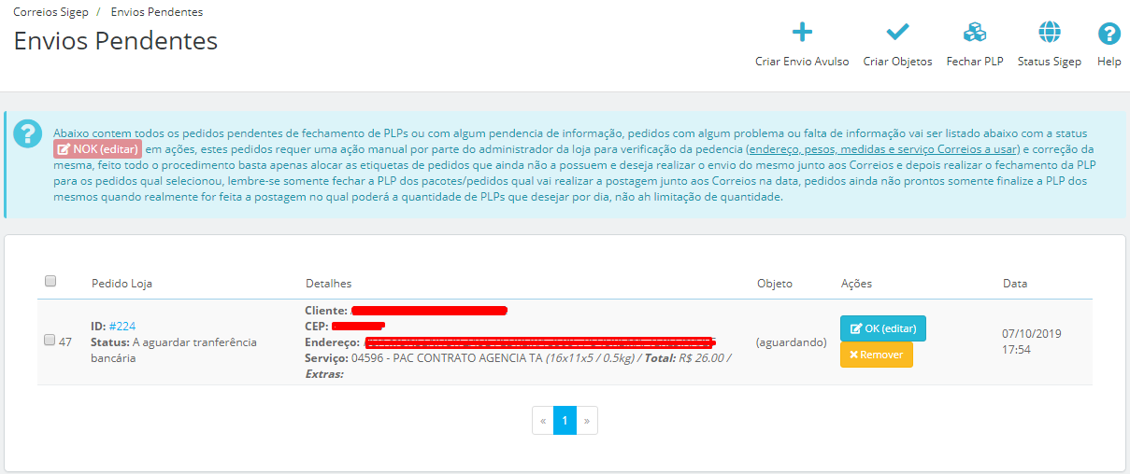Tick the checkbox for order row 47

pos(50,341)
